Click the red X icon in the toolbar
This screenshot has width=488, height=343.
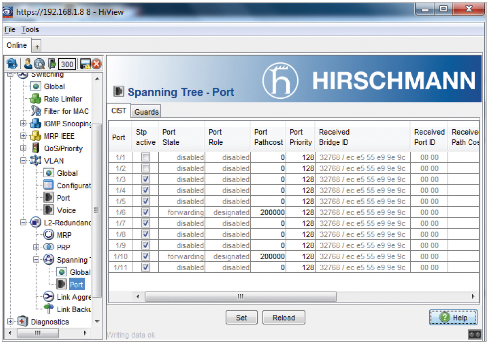coord(97,64)
